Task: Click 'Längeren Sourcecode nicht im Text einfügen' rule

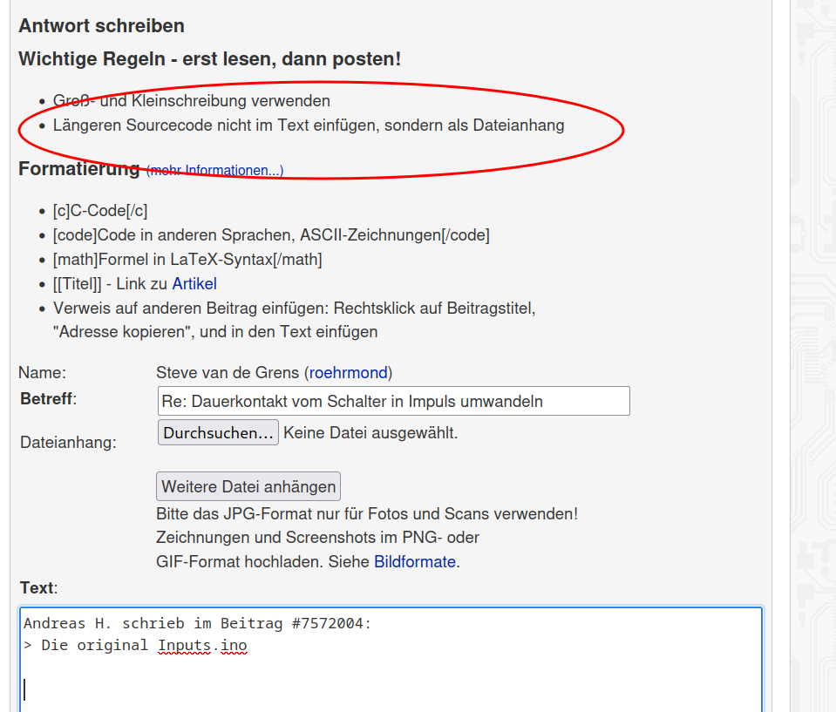Action: click(x=214, y=125)
